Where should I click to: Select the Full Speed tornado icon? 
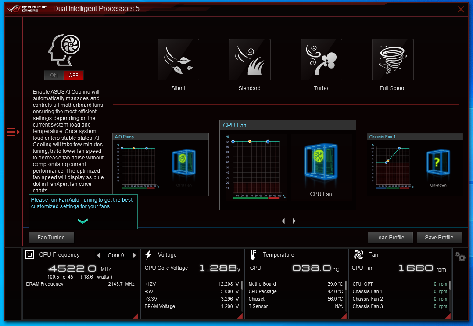[393, 59]
